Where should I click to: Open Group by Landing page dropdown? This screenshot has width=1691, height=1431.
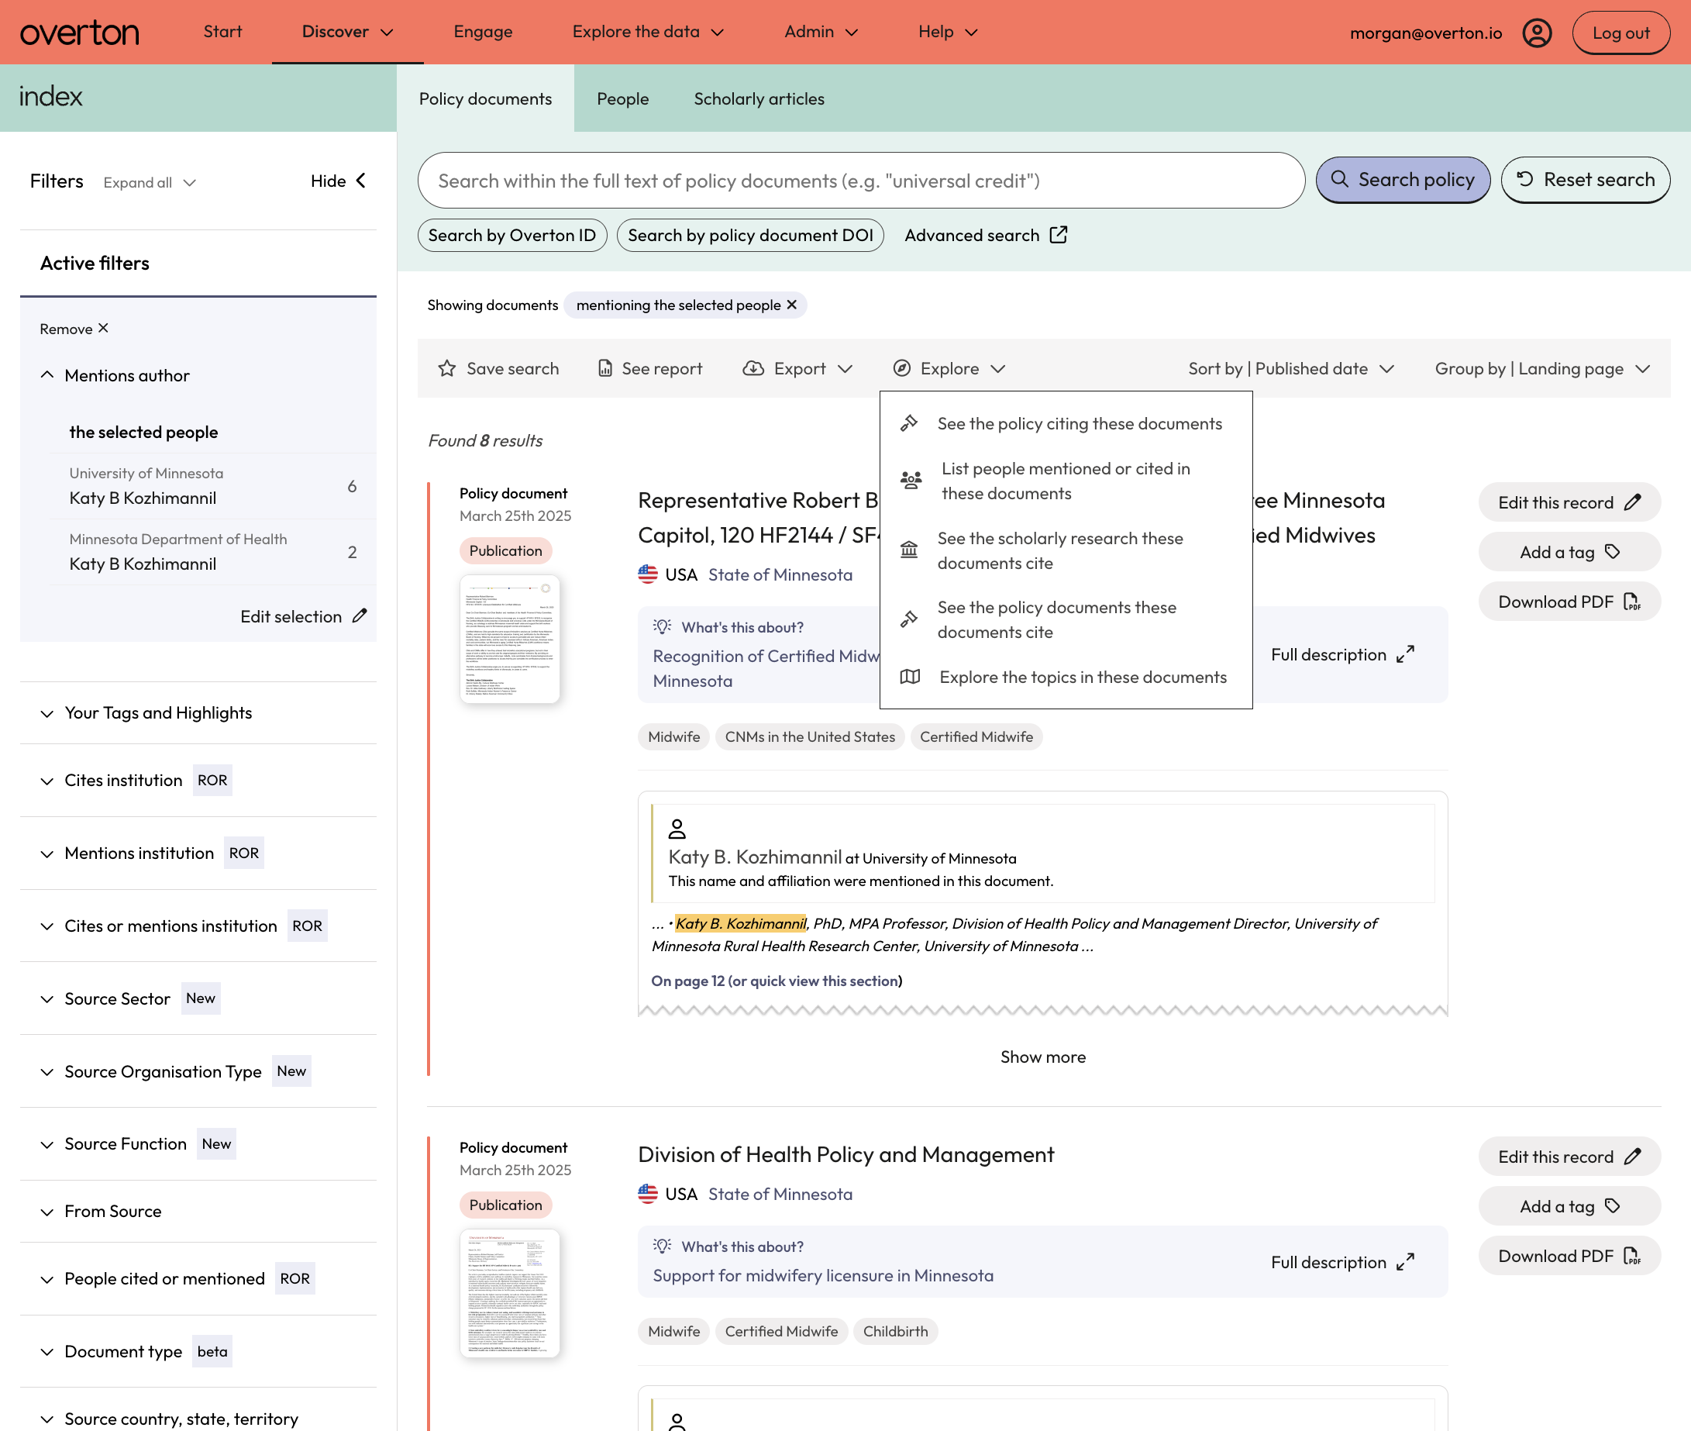tap(1542, 368)
